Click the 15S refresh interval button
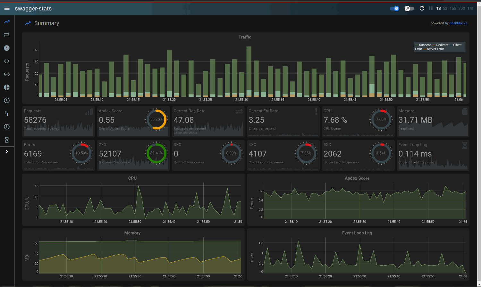 tap(453, 9)
